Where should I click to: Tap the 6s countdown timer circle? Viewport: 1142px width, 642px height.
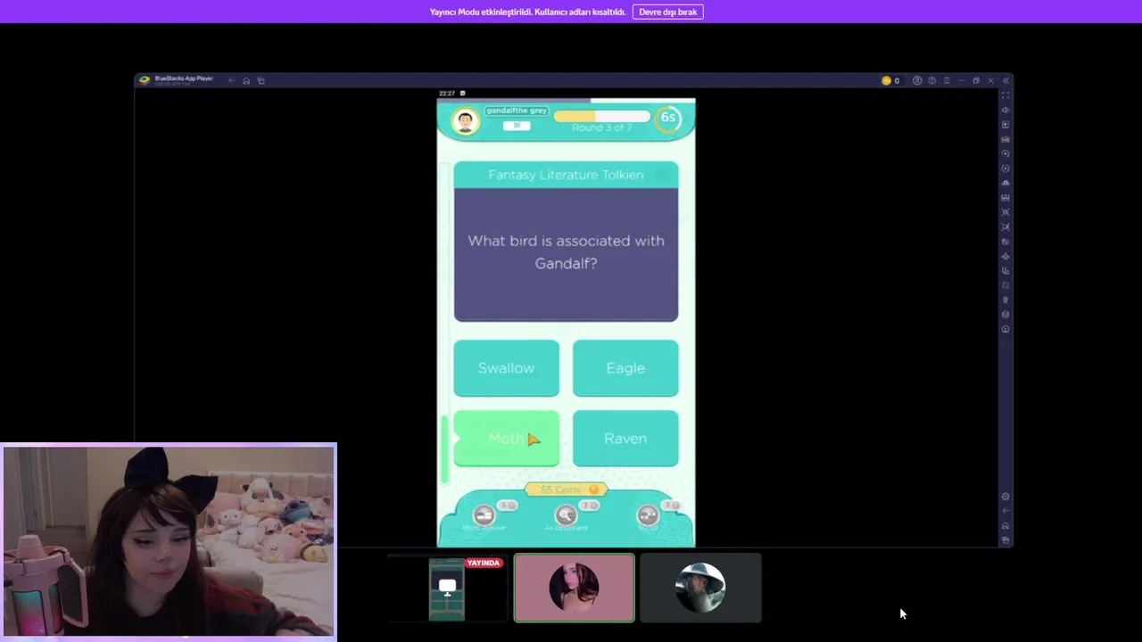coord(668,118)
